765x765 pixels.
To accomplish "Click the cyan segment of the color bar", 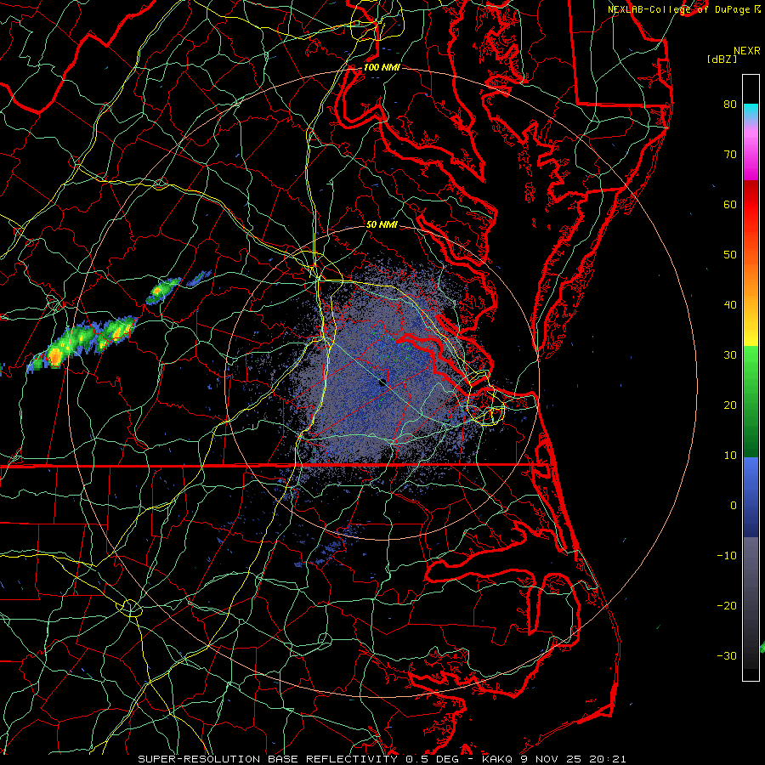I will click(x=751, y=111).
